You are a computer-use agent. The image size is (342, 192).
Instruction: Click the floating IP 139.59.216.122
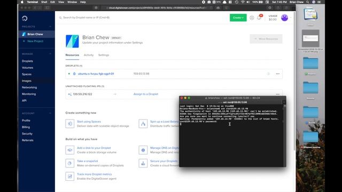[82, 94]
